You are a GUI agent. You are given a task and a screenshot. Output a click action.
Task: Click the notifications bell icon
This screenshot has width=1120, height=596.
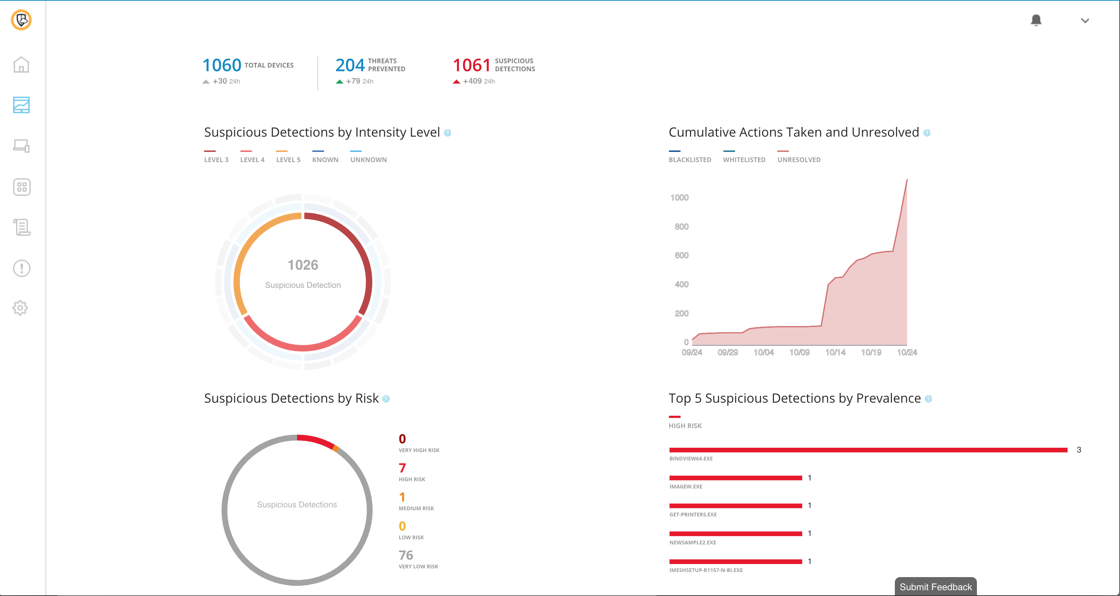(x=1036, y=20)
